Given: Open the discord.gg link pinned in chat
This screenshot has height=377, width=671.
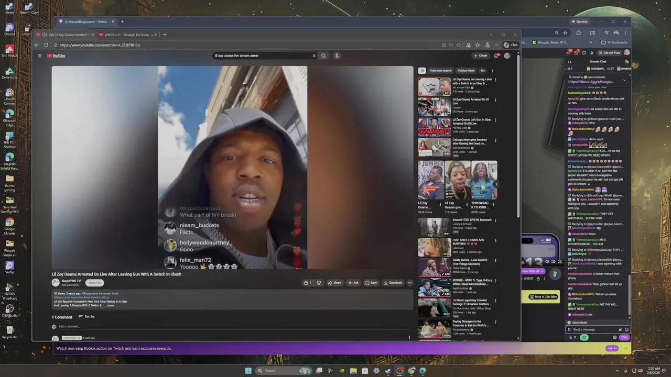Looking at the screenshot, I should pos(590,82).
